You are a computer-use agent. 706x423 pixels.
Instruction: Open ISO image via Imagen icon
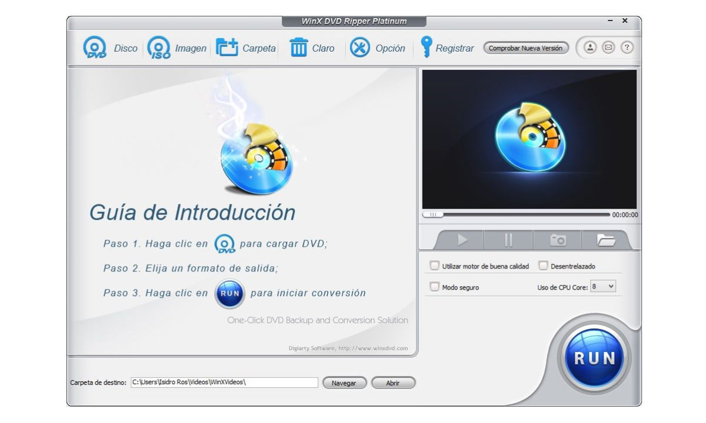(x=159, y=48)
